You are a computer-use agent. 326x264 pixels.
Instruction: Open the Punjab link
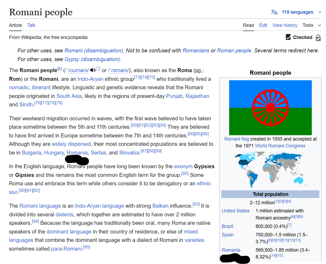pos(174,96)
